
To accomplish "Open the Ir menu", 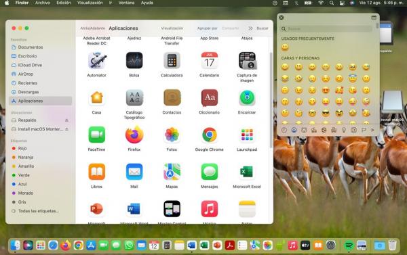I will point(111,3).
